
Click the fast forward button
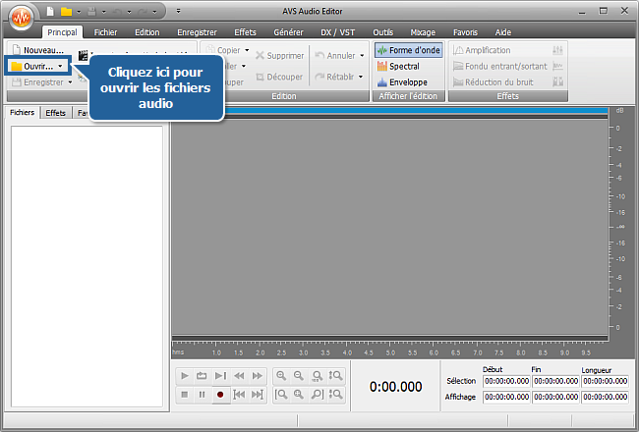(x=258, y=375)
